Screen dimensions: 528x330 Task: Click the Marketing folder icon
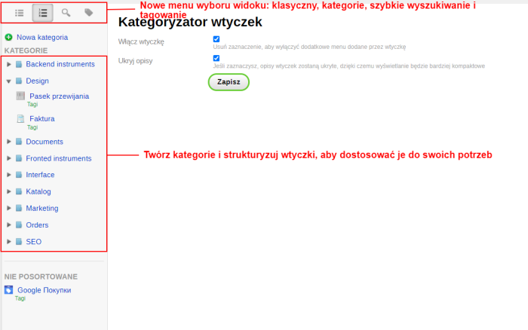[19, 208]
